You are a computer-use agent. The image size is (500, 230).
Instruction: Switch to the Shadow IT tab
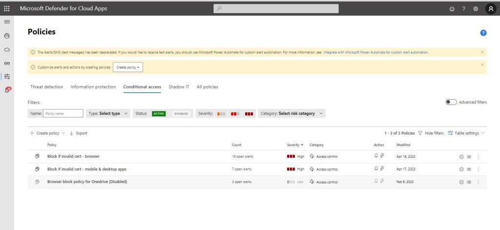(179, 87)
